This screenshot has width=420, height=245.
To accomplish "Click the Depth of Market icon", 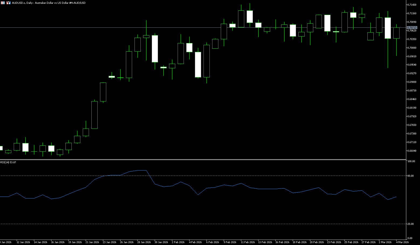I will [x=8, y=3].
